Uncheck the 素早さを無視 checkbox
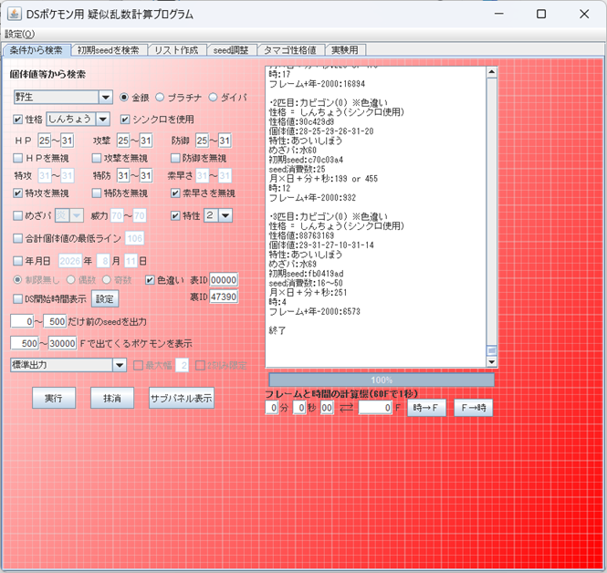 pyautogui.click(x=175, y=193)
